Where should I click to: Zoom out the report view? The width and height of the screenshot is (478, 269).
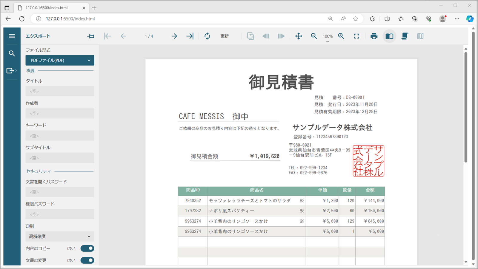(x=314, y=36)
